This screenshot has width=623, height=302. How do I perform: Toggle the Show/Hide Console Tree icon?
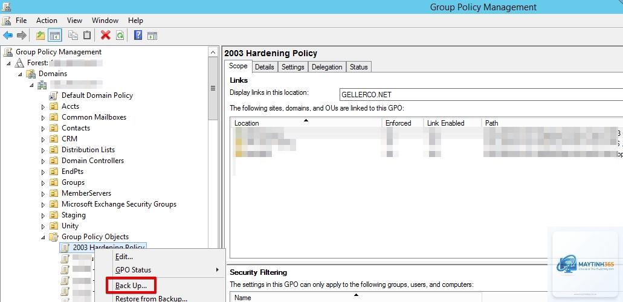coord(54,36)
